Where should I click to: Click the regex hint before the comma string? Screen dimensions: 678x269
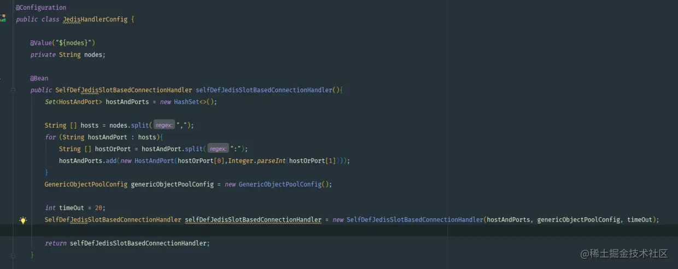tap(164, 125)
